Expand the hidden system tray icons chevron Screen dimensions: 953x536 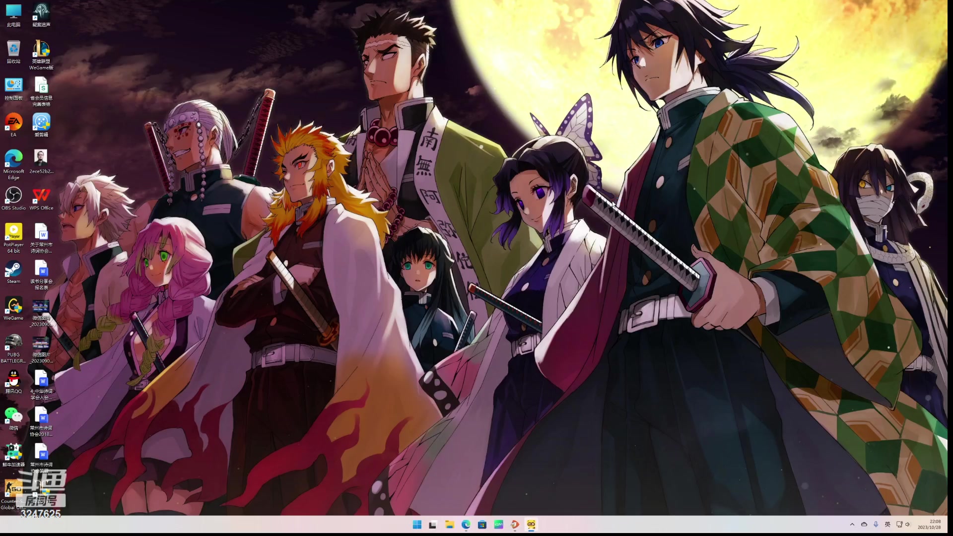click(852, 525)
